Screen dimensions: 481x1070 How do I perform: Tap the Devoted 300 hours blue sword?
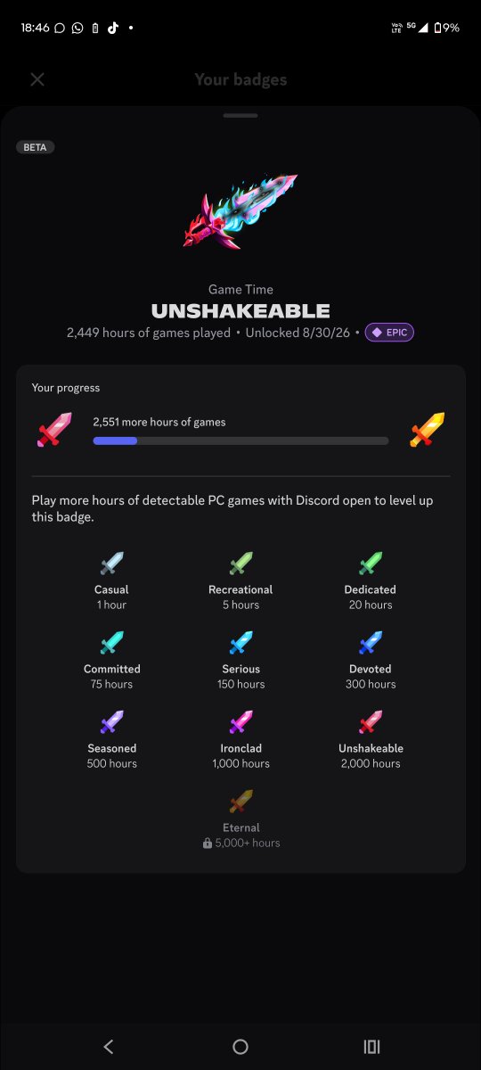[x=371, y=643]
